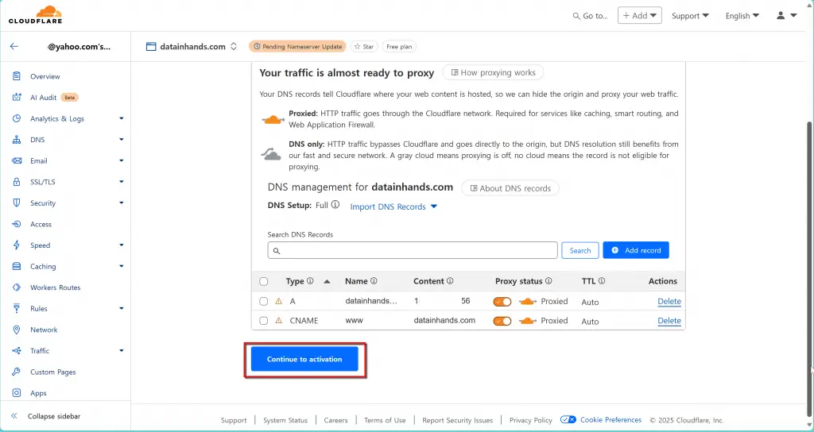This screenshot has height=432, width=814.
Task: Toggle proxy switch for the CNAME www record
Action: point(502,321)
